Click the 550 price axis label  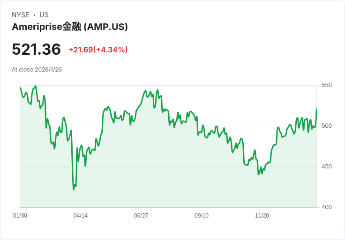click(x=327, y=85)
